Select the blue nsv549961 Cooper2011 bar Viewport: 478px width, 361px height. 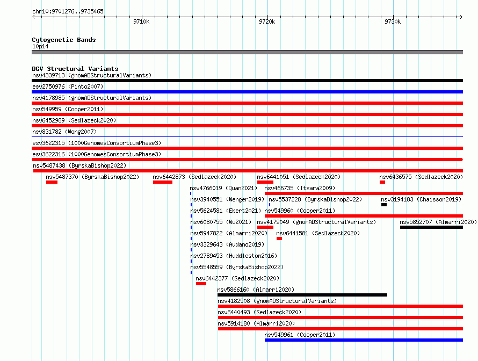[x=364, y=340]
